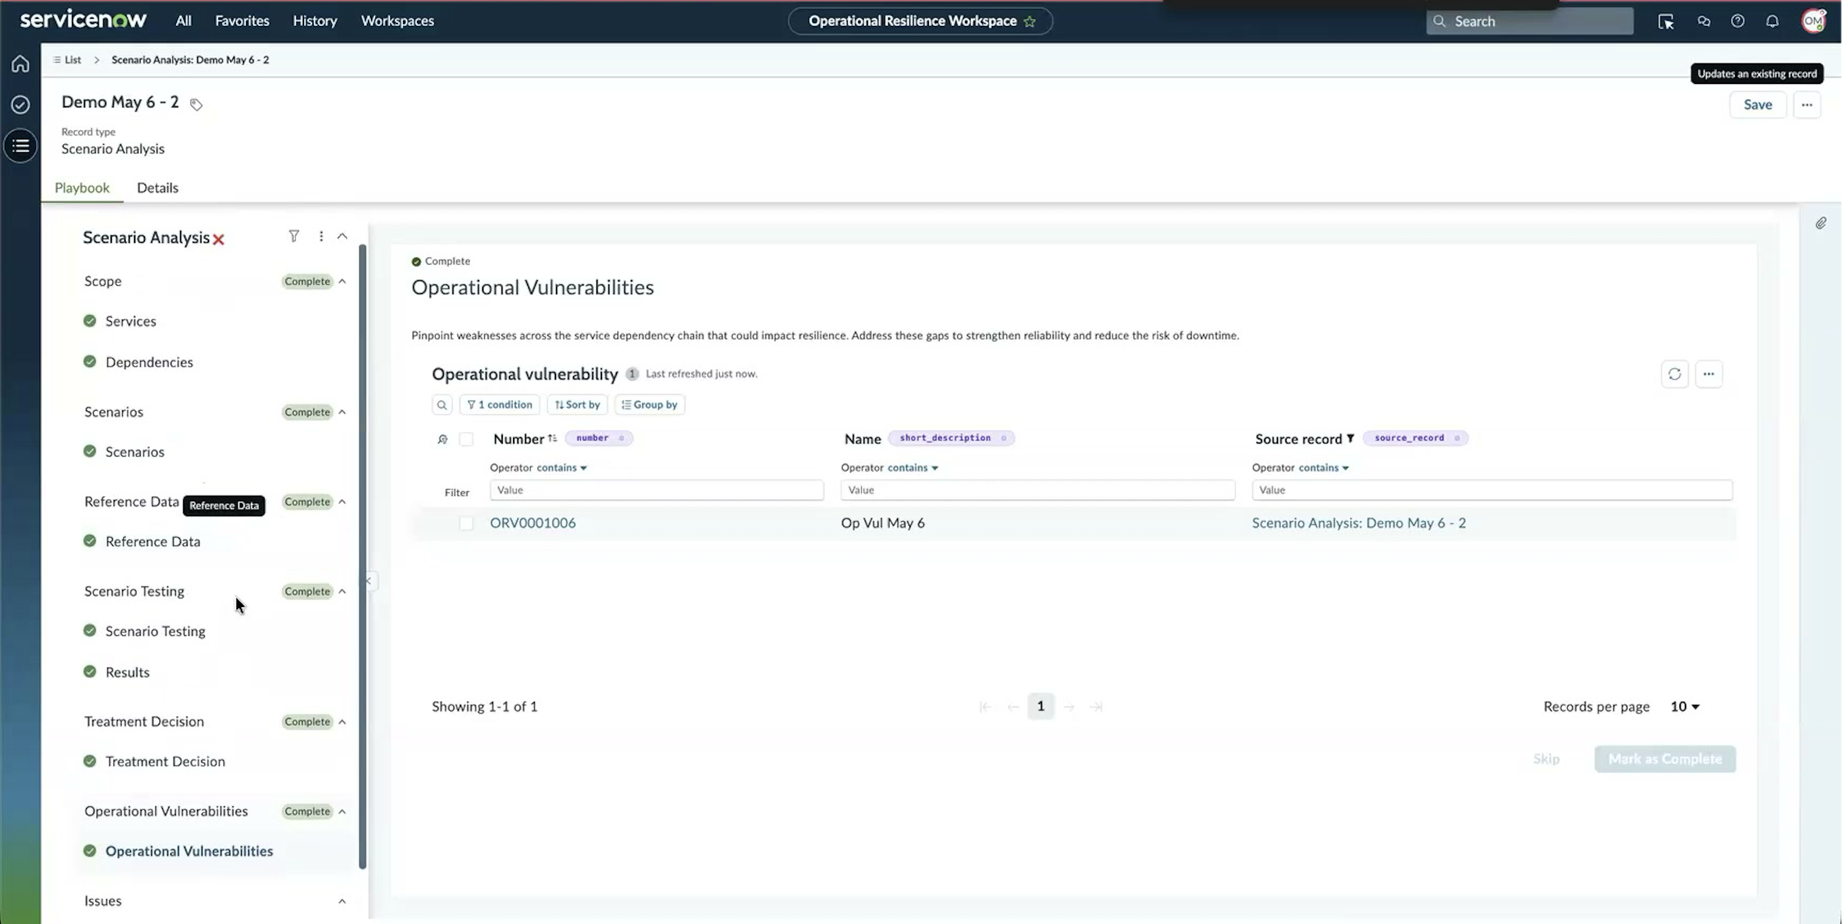Switch to the Playbook tab
The height and width of the screenshot is (924, 1842).
82,187
